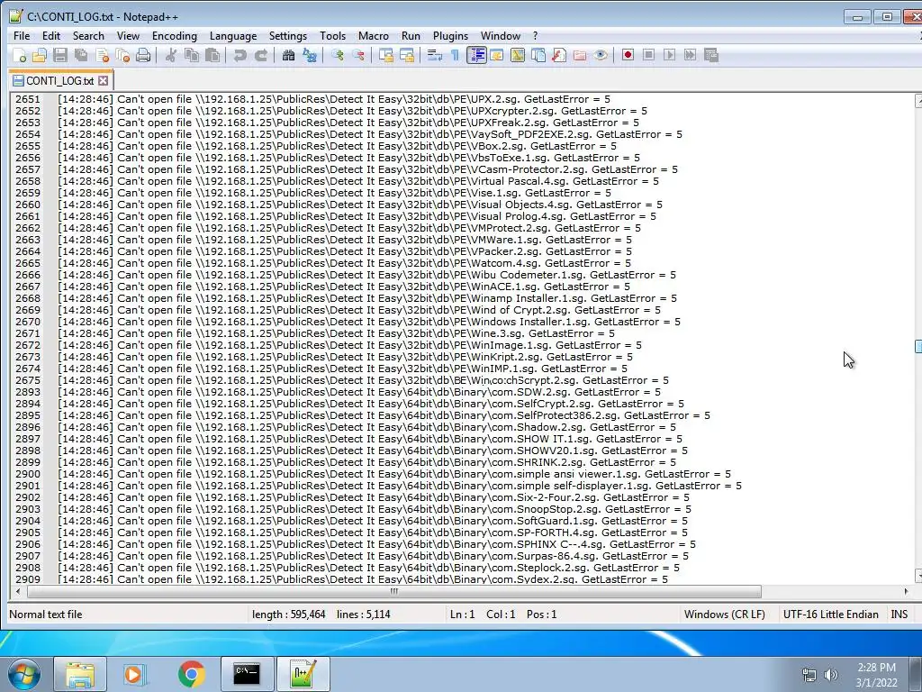Viewport: 922px width, 692px height.
Task: Click the Close All toolbar icon
Action: click(x=122, y=55)
